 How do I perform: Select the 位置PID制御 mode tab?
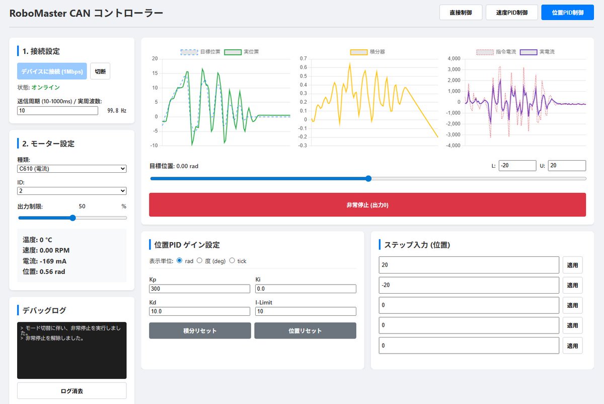point(567,13)
